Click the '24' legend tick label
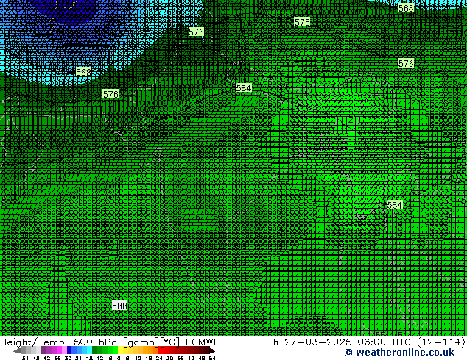This screenshot has width=467, height=360. tap(159, 358)
